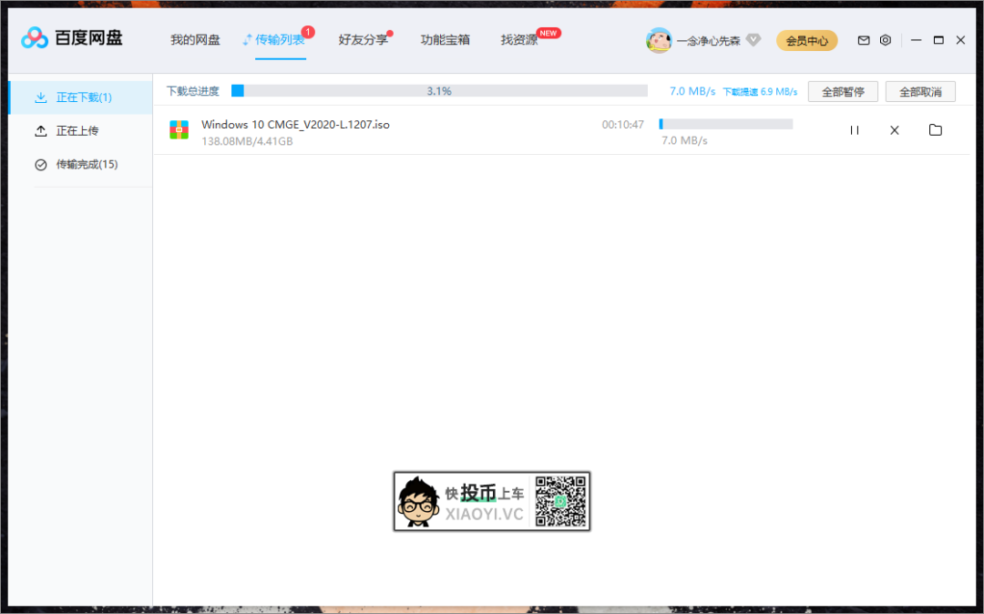Open the settings hexagon icon
This screenshot has height=614, width=984.
point(886,40)
